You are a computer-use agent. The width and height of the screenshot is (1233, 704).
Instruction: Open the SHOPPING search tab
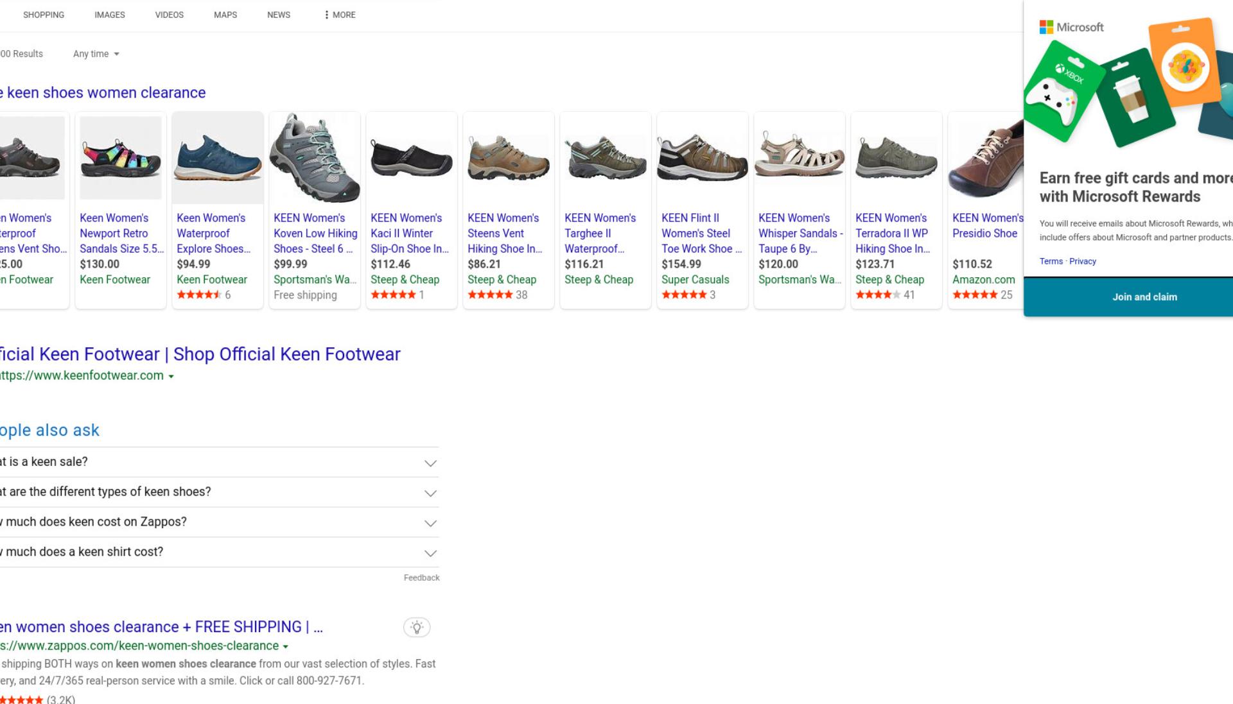pos(44,15)
